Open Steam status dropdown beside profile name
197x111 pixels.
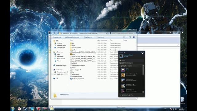tap(134, 55)
